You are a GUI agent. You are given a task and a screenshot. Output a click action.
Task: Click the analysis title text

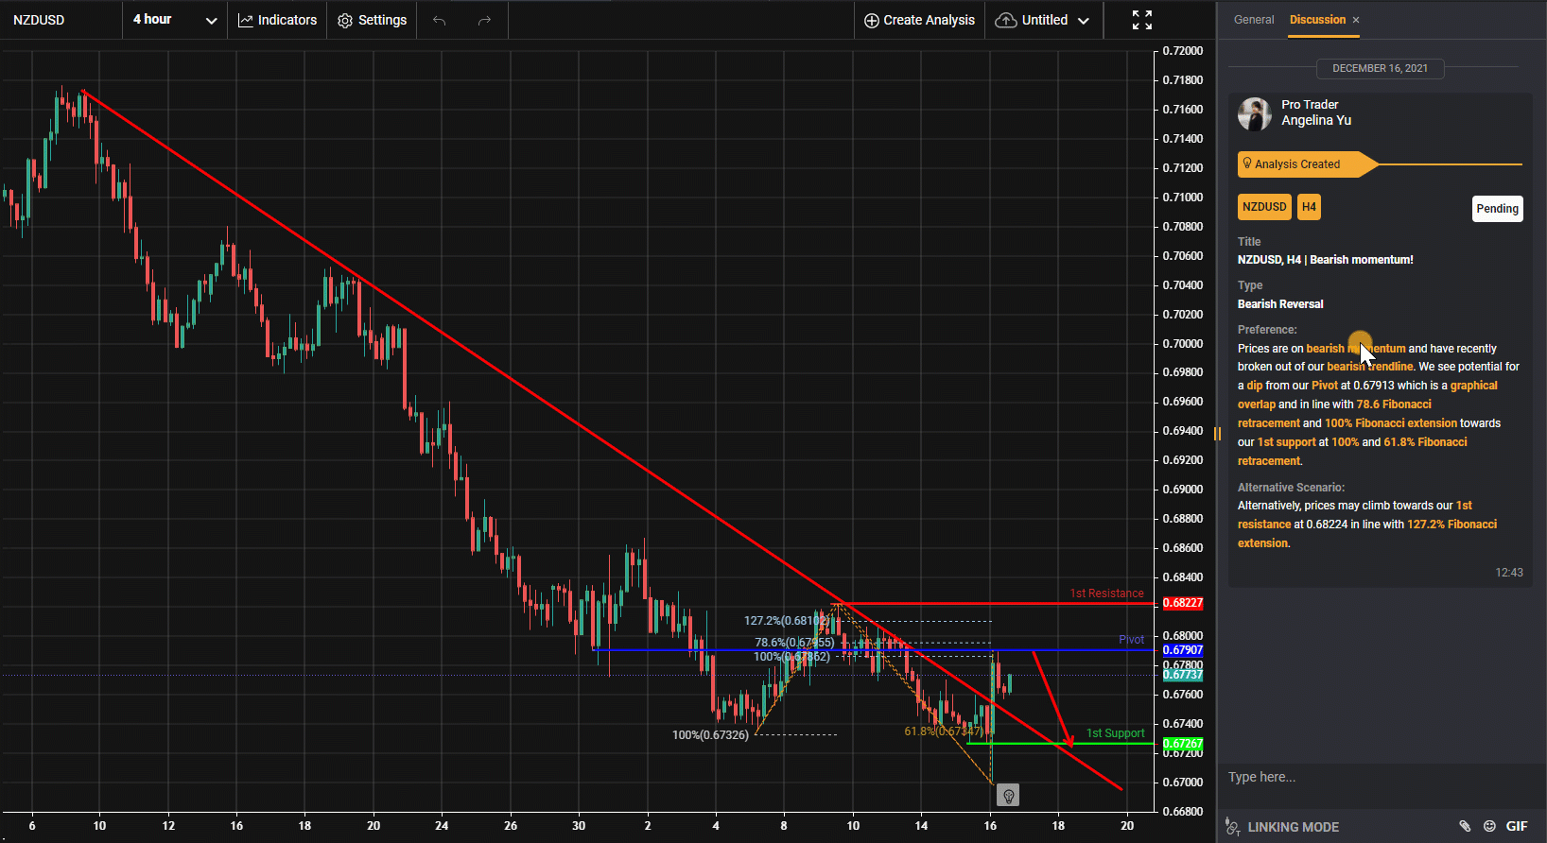pyautogui.click(x=1326, y=260)
